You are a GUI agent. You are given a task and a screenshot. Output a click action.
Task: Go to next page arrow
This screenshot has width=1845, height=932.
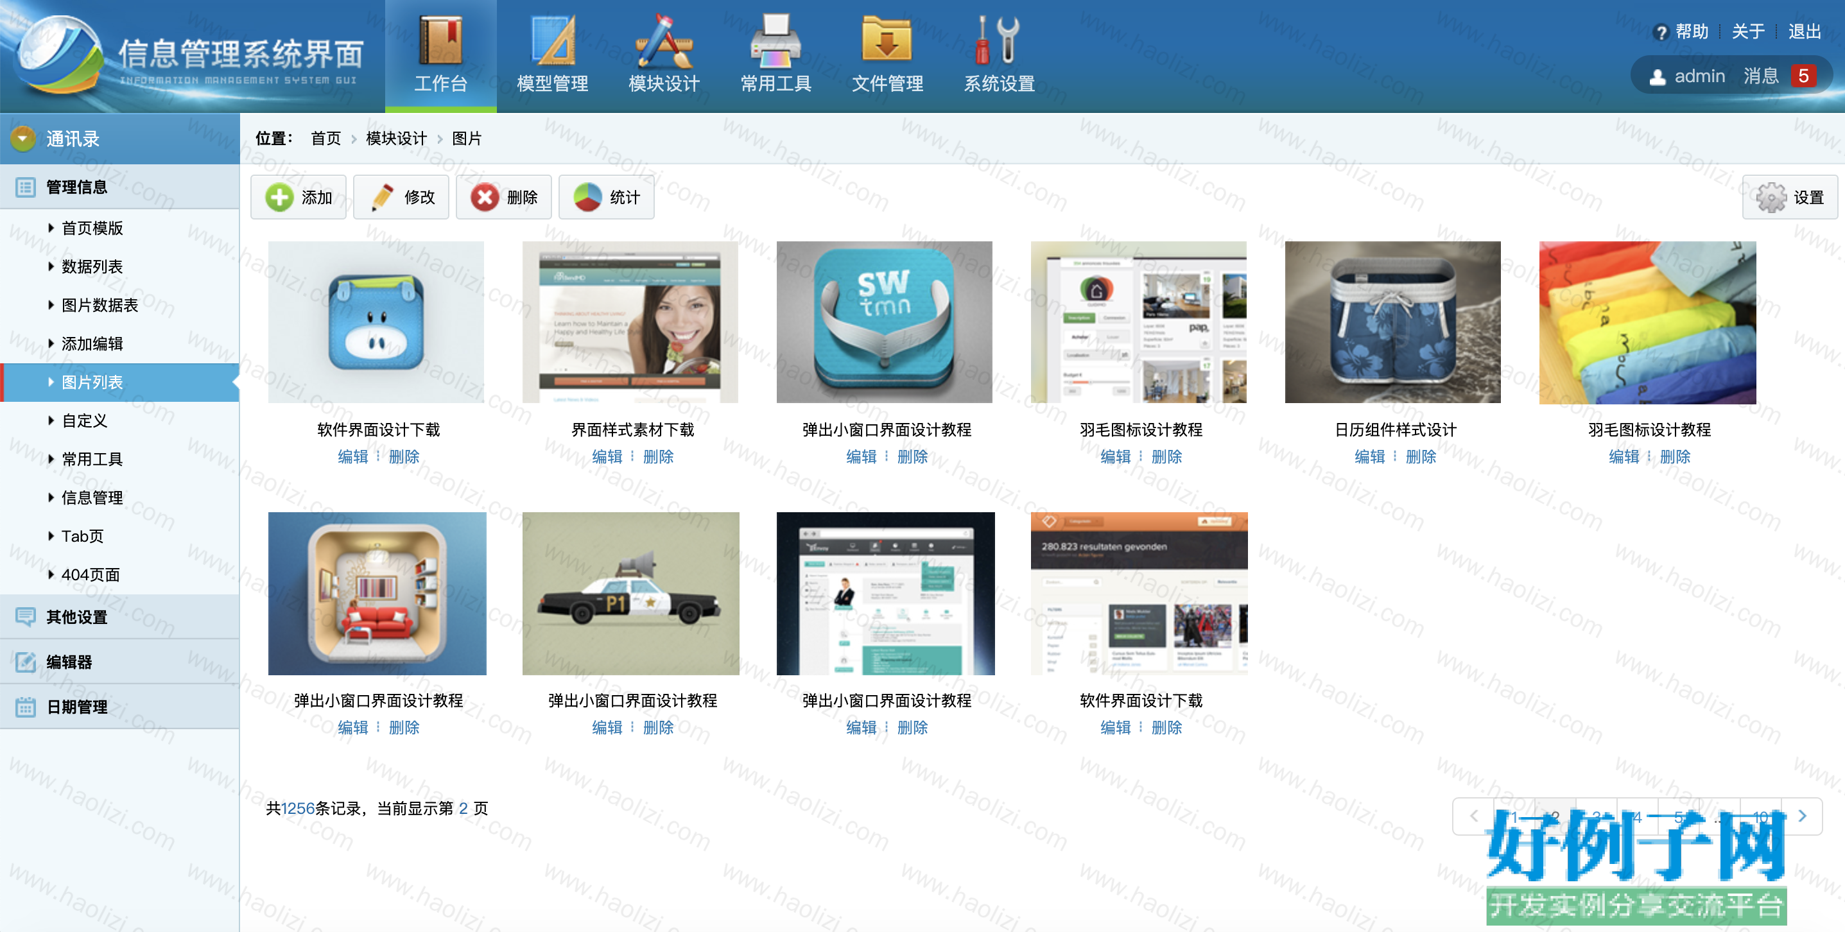pos(1802,816)
